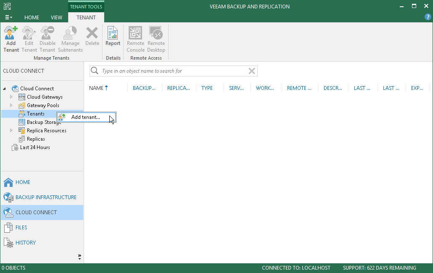The image size is (433, 273).
Task: Select Cloud Gateways in the tree
Action: click(x=45, y=97)
